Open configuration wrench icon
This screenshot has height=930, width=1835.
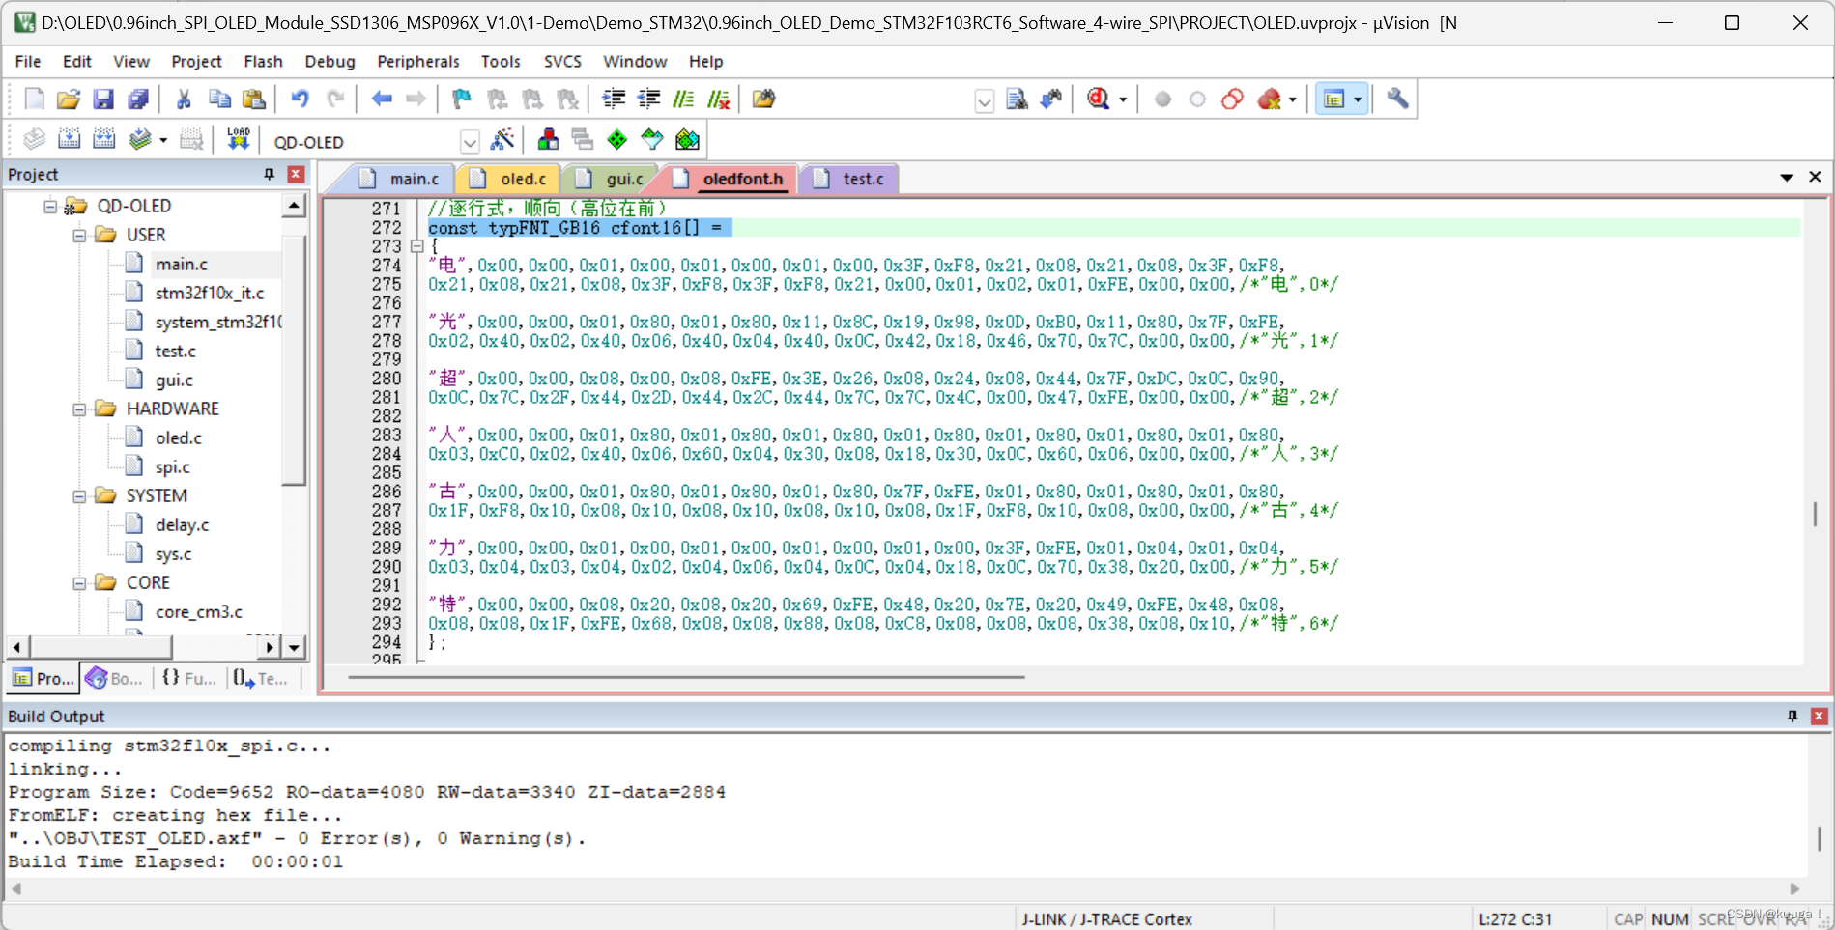[x=1397, y=99]
